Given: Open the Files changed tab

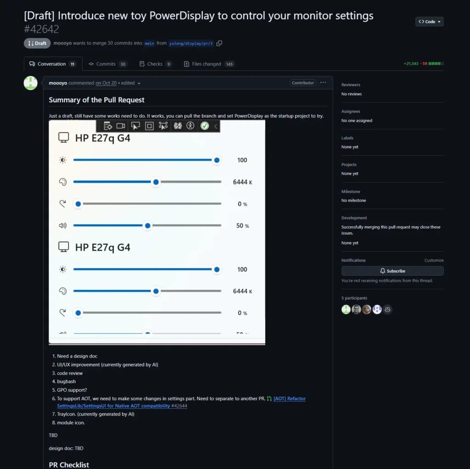Looking at the screenshot, I should coord(209,64).
